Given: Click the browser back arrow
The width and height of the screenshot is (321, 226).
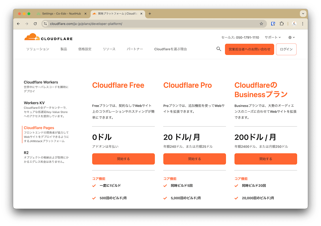Looking at the screenshot, I should click(18, 24).
